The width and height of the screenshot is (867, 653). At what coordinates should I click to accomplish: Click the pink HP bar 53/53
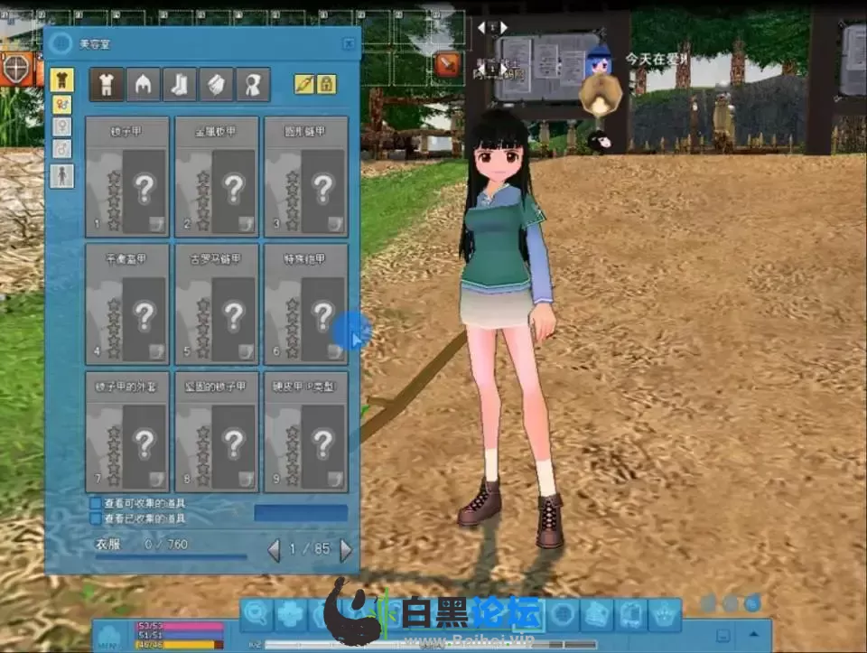tap(180, 627)
